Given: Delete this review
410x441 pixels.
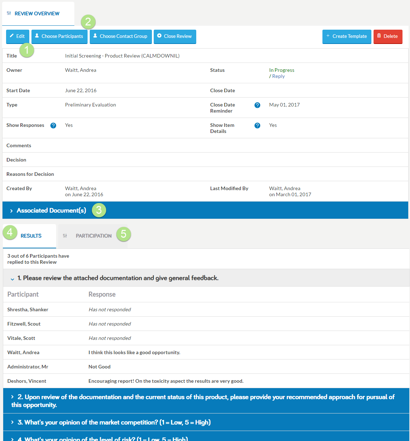Looking at the screenshot, I should tap(388, 36).
